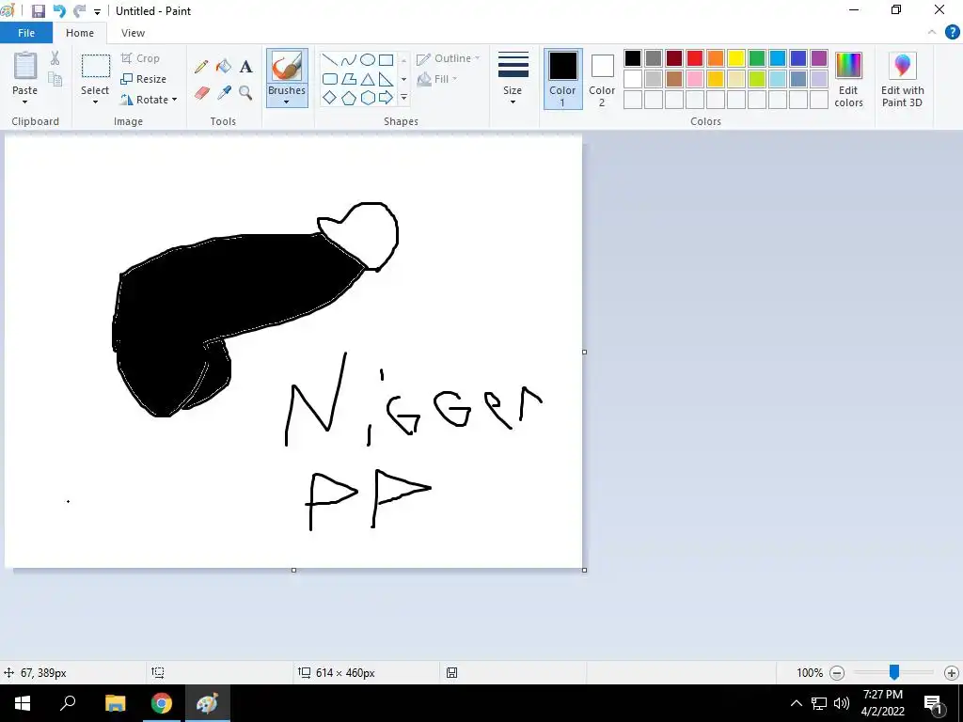Select the Pentagon shape
The image size is (963, 722).
349,98
